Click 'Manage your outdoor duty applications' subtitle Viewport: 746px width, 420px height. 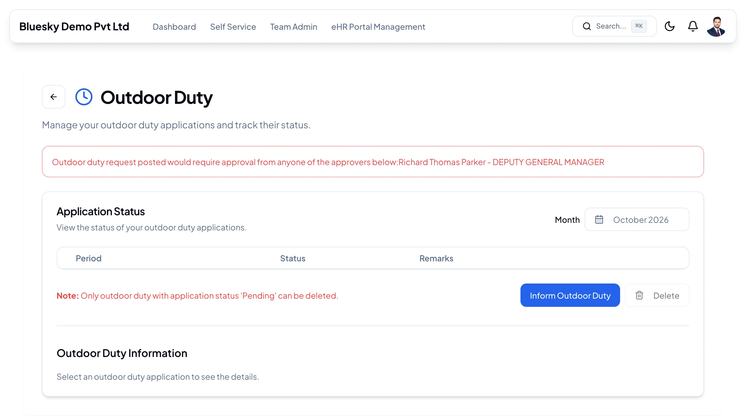176,125
